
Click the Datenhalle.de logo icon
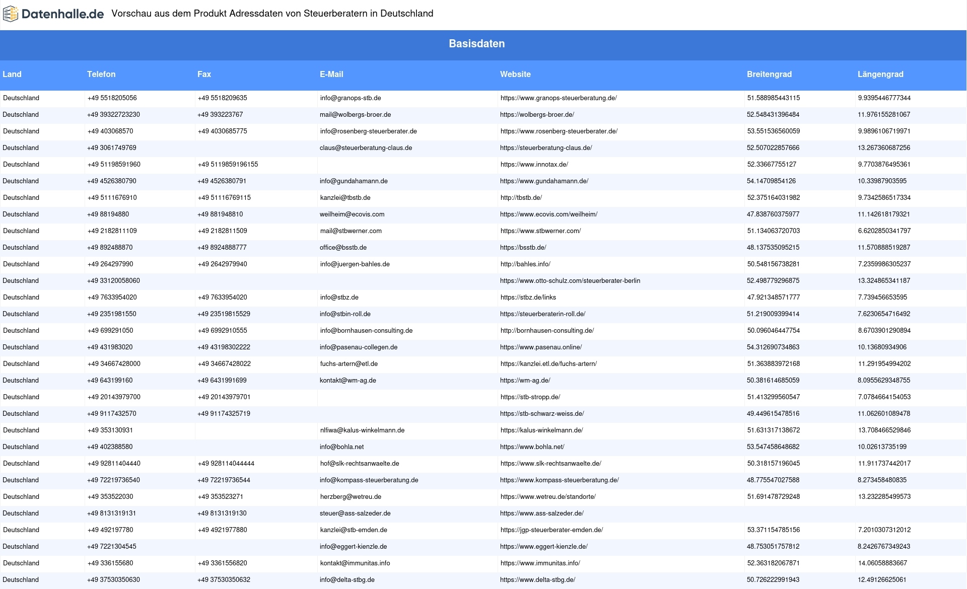[x=11, y=14]
